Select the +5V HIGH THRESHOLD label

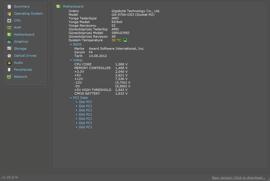point(93,90)
